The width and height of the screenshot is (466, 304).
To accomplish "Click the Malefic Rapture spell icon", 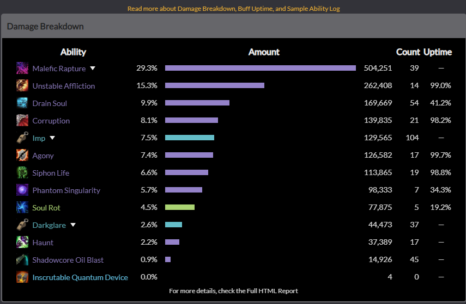I will tap(22, 69).
